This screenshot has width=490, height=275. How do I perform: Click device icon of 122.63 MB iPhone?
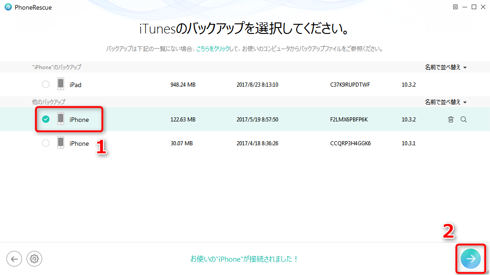[60, 119]
